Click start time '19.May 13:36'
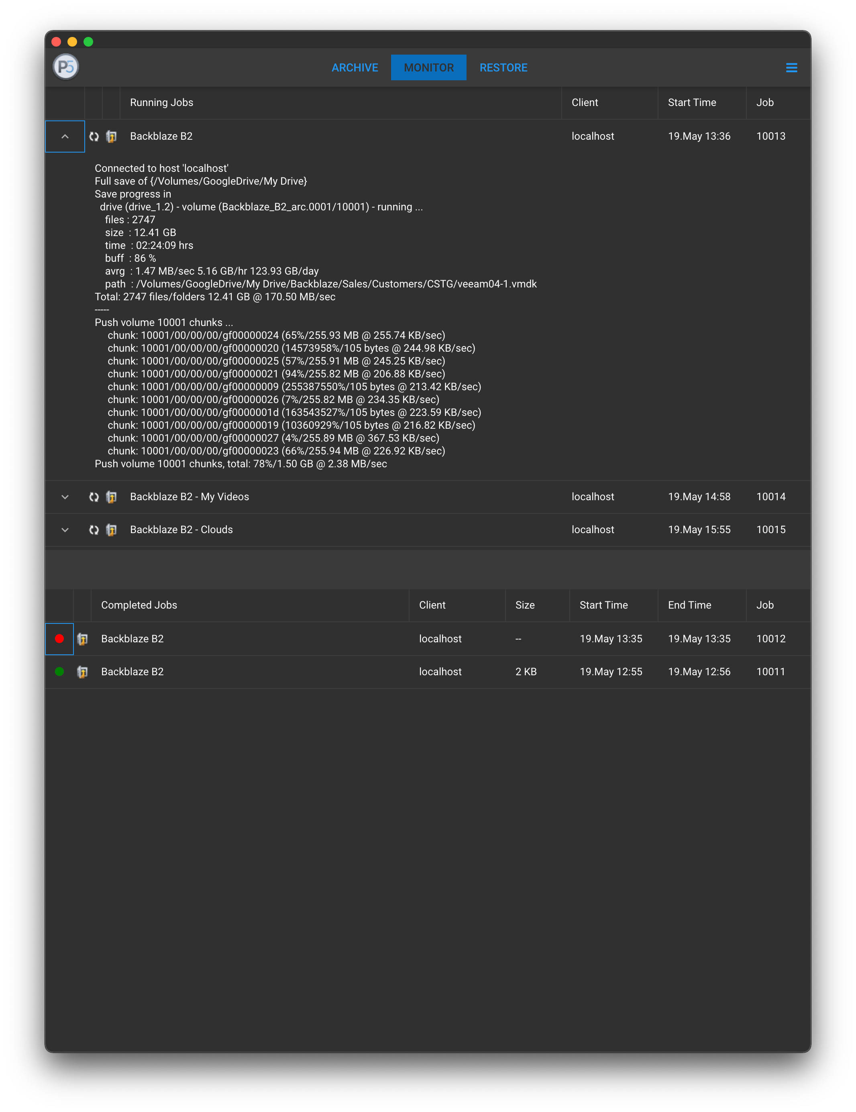856x1112 pixels. [699, 136]
